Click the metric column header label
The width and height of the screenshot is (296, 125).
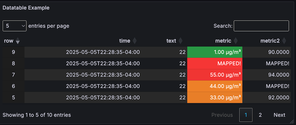223,41
